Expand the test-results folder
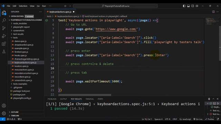Screen dimensions: 221x124 click(26, 34)
